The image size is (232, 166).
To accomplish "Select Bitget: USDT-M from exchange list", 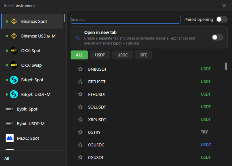I will (x=32, y=94).
